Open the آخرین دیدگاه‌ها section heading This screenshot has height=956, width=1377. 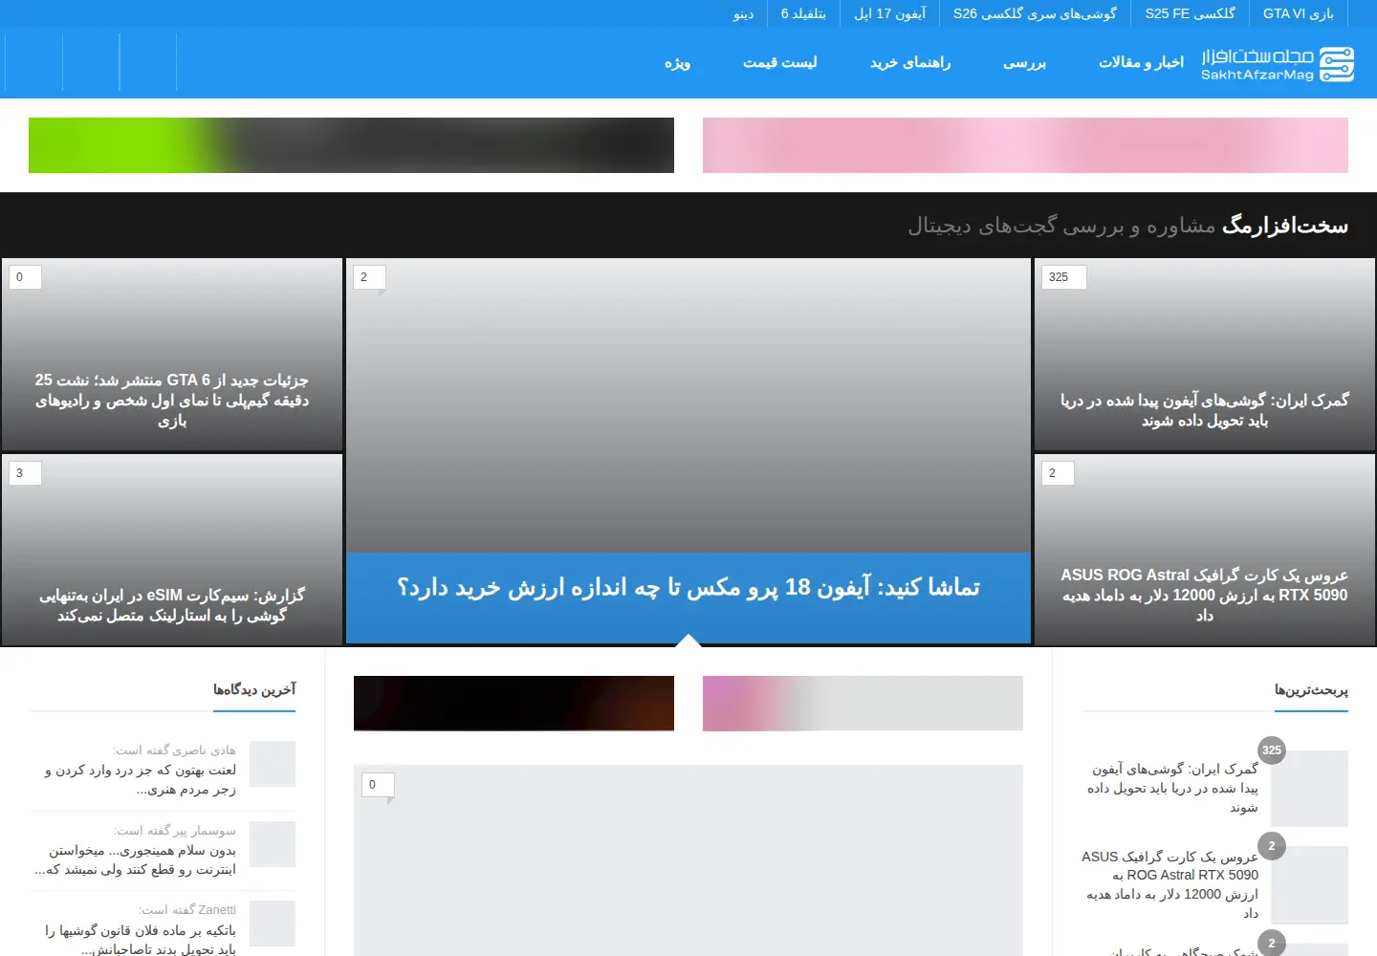tap(254, 689)
